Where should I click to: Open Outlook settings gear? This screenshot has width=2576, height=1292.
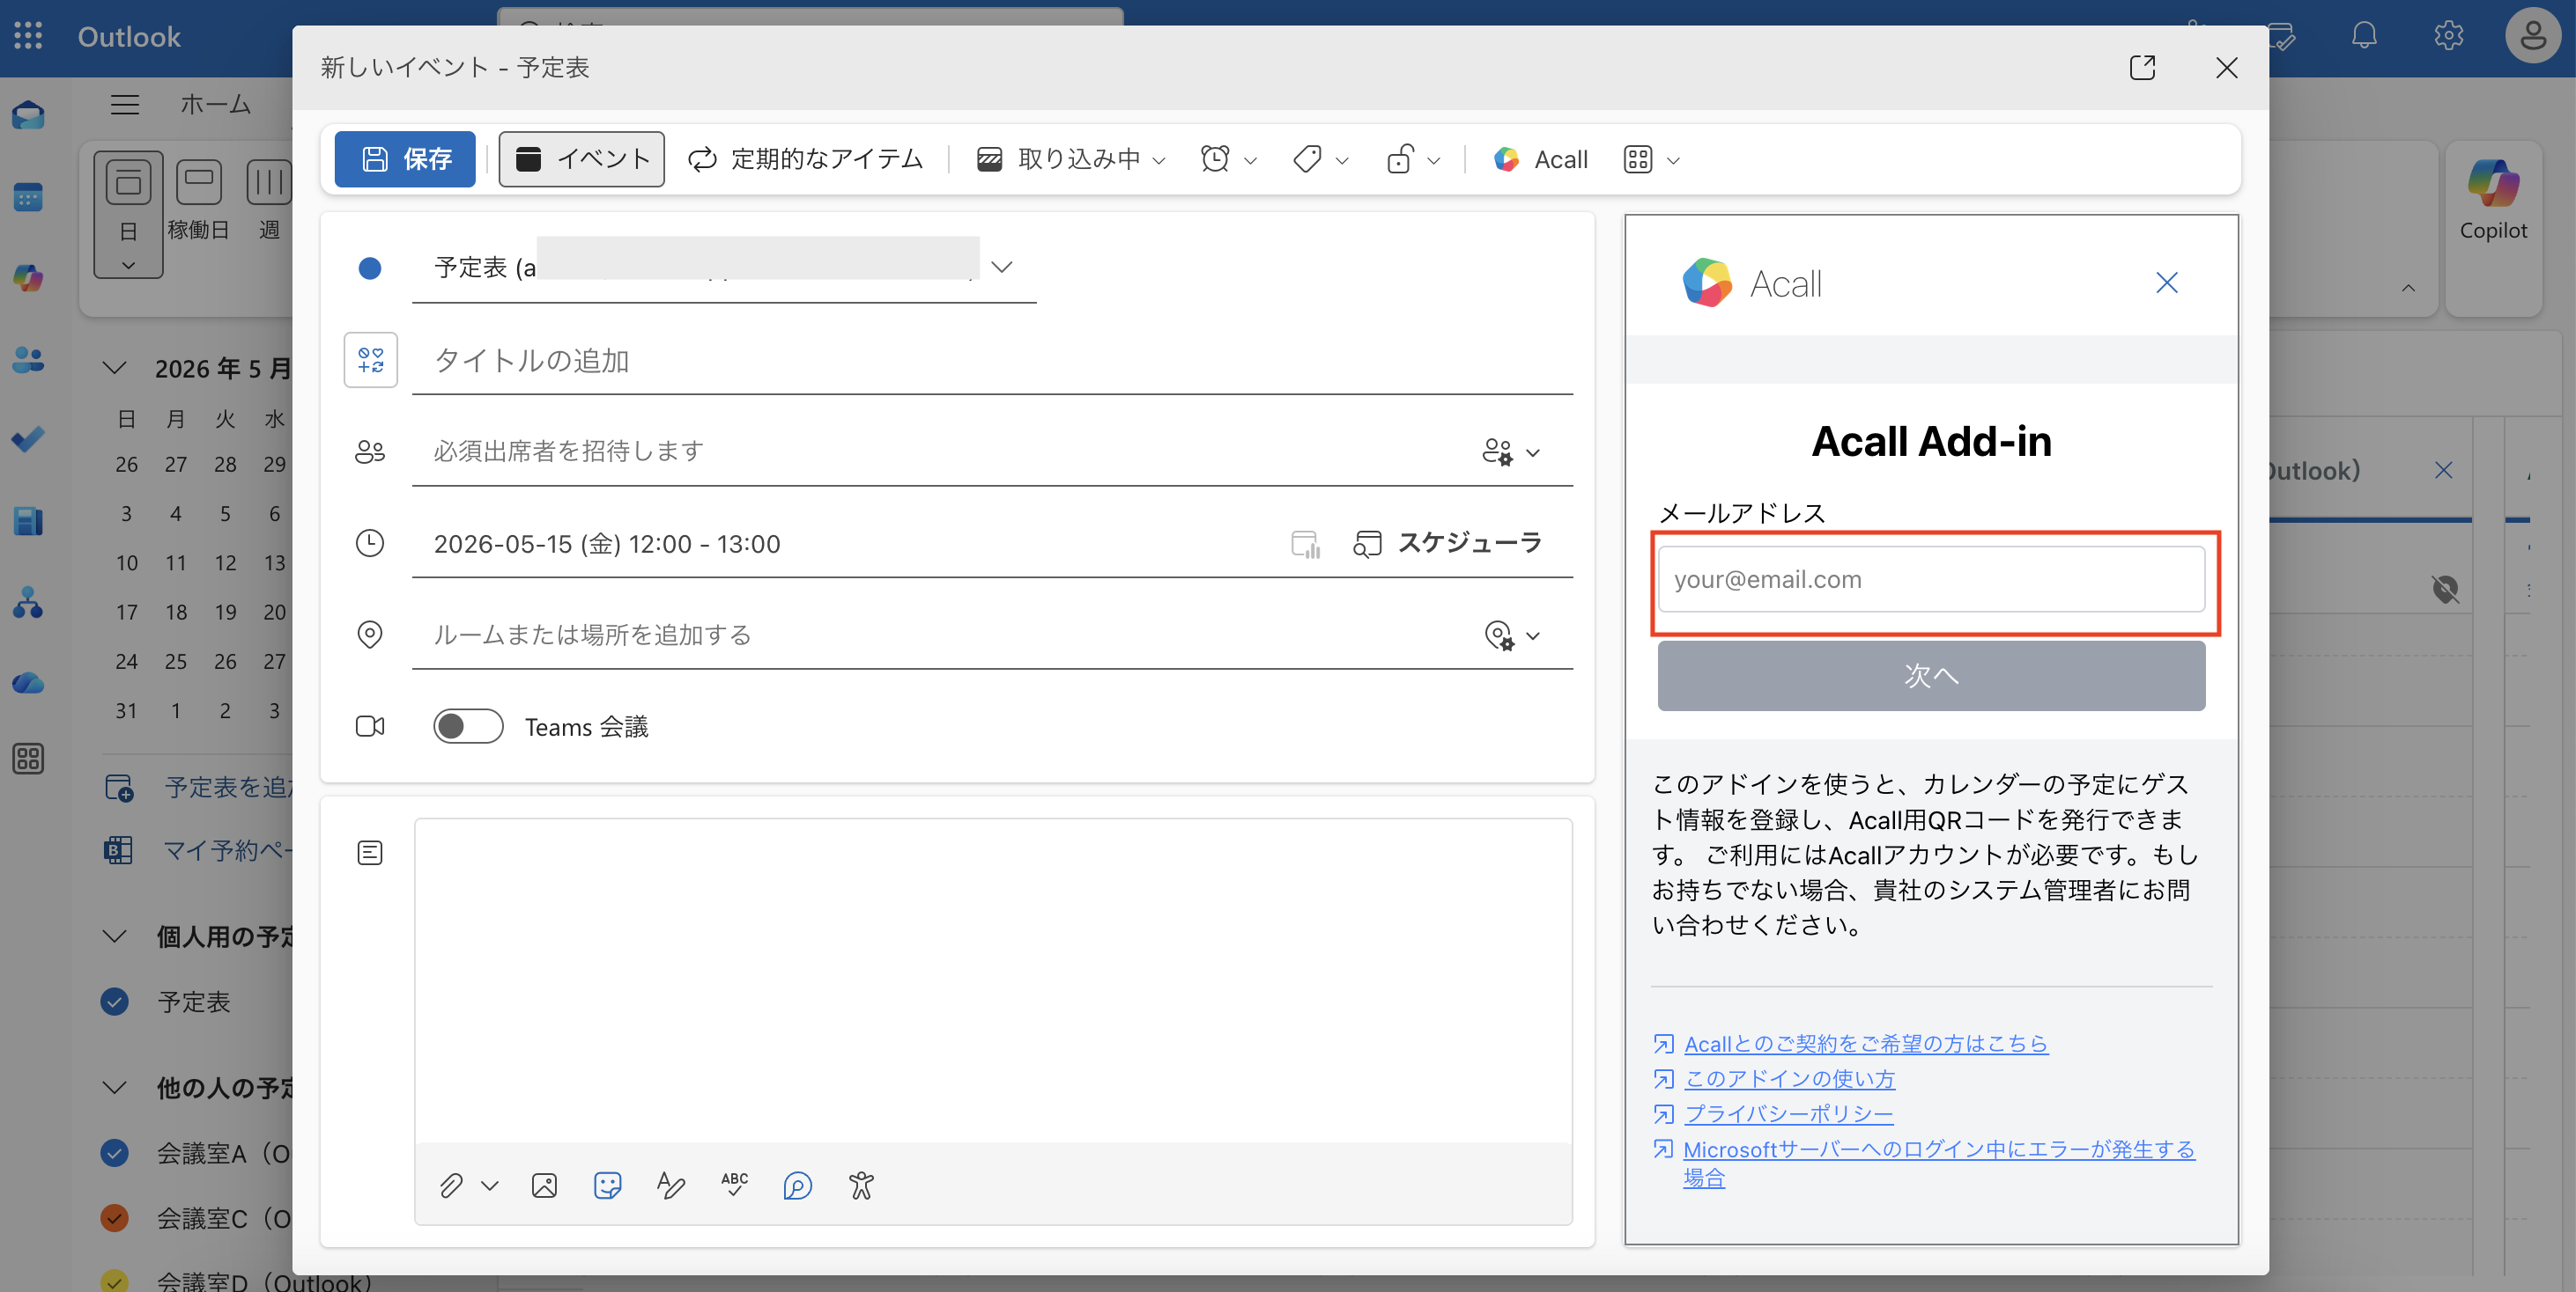(x=2448, y=36)
